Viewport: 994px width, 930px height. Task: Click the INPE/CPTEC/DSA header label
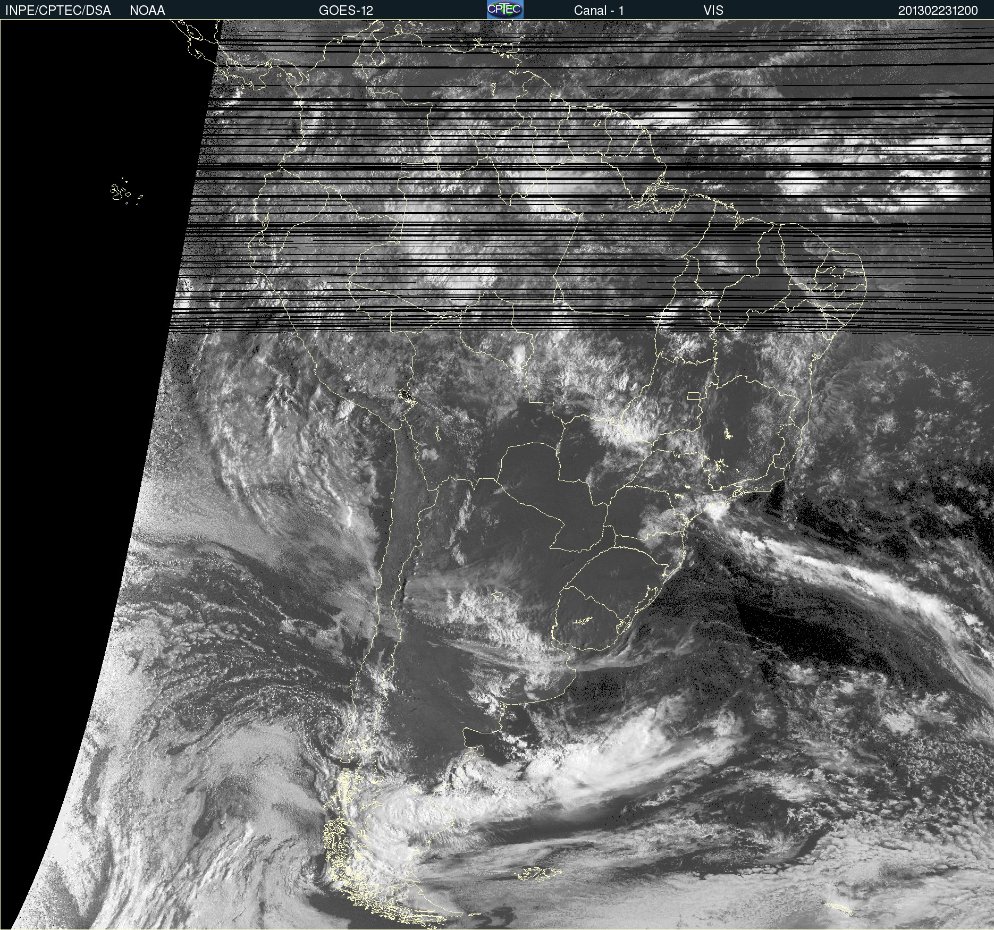[x=58, y=11]
